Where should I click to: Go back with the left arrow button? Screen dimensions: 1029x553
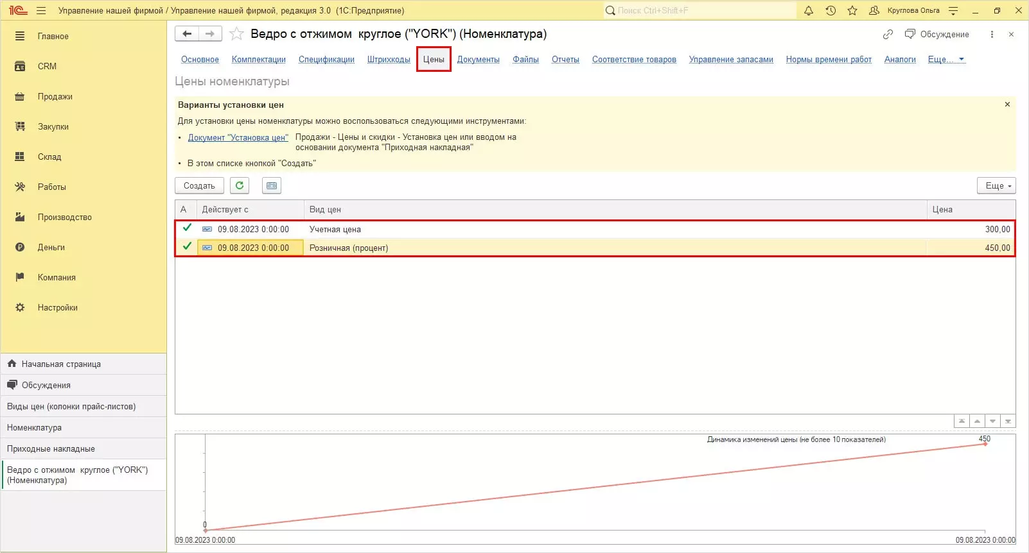coord(187,34)
